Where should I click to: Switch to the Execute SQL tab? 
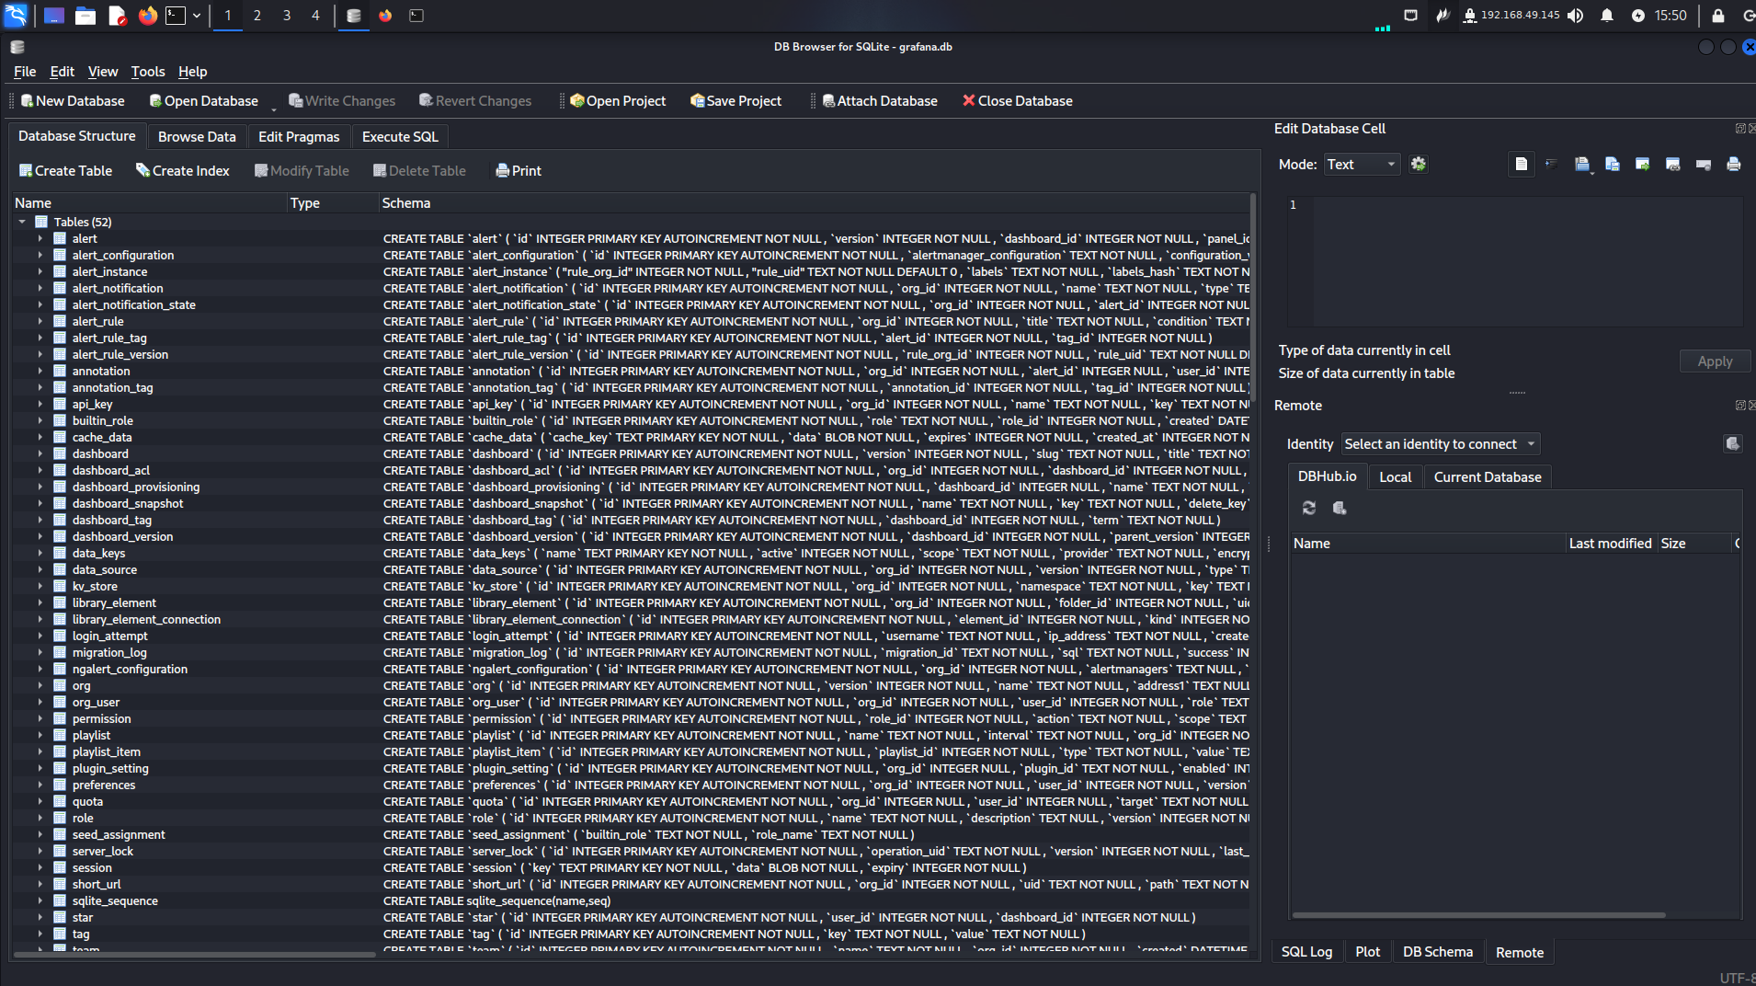coord(400,137)
